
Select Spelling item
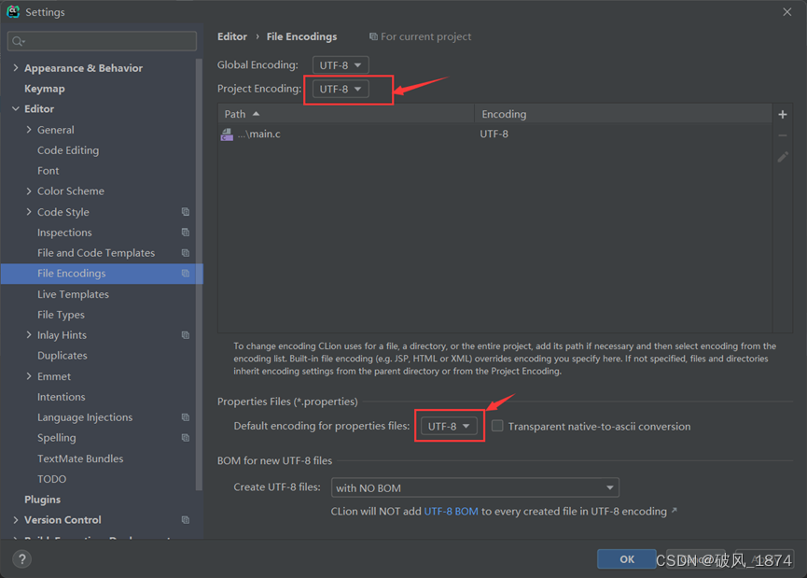pos(57,438)
